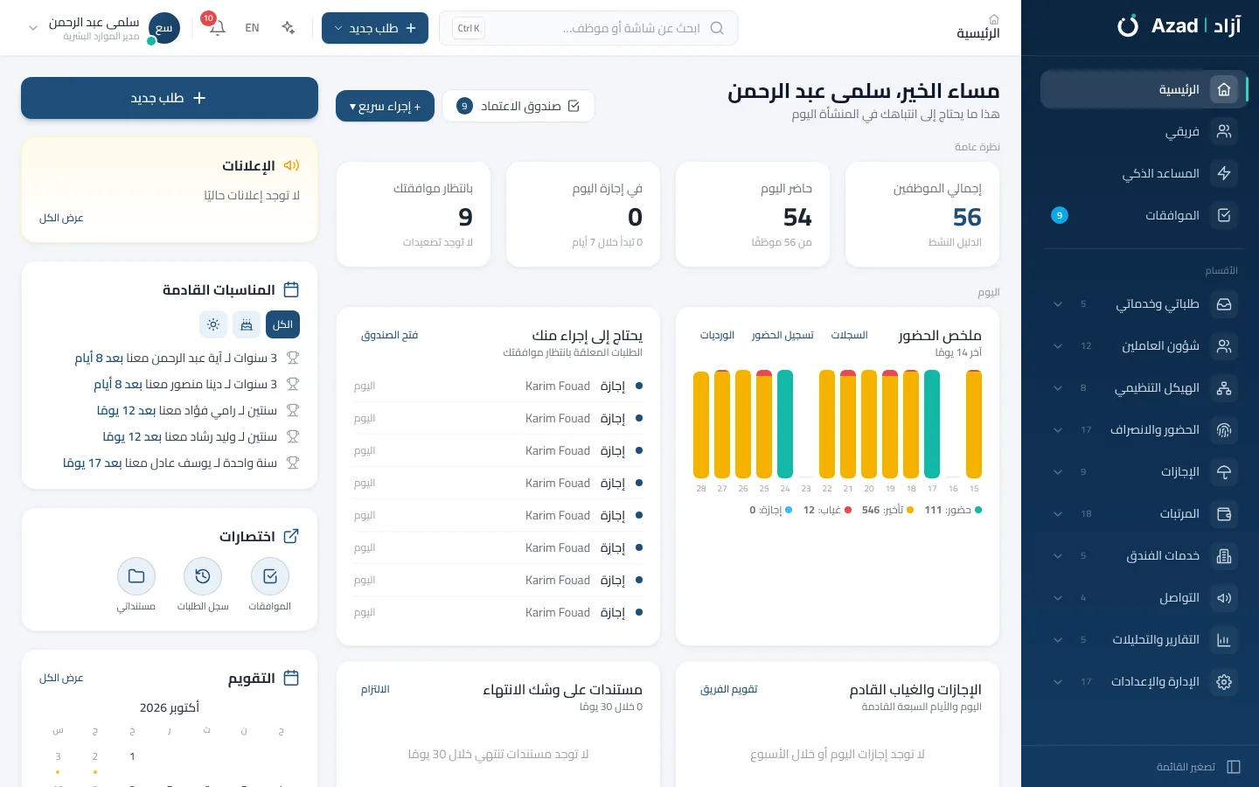Expand the طلباتي وخدماتي sidebar section
Screen dimensions: 1259x787
point(1144,304)
